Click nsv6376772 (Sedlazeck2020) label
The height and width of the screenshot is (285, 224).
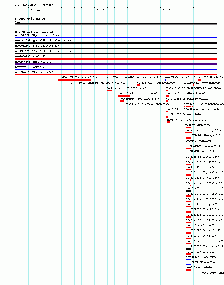[x=187, y=120]
